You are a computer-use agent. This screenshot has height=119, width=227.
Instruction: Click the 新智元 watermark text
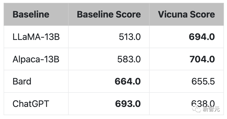[x=211, y=109]
